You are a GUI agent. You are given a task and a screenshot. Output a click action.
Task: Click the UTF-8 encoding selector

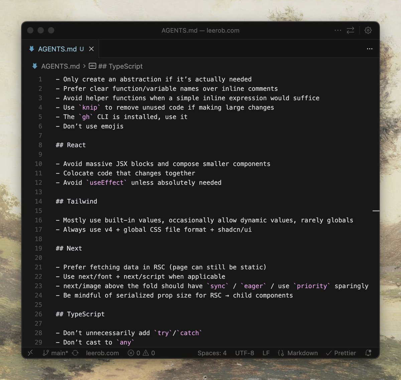pos(244,353)
